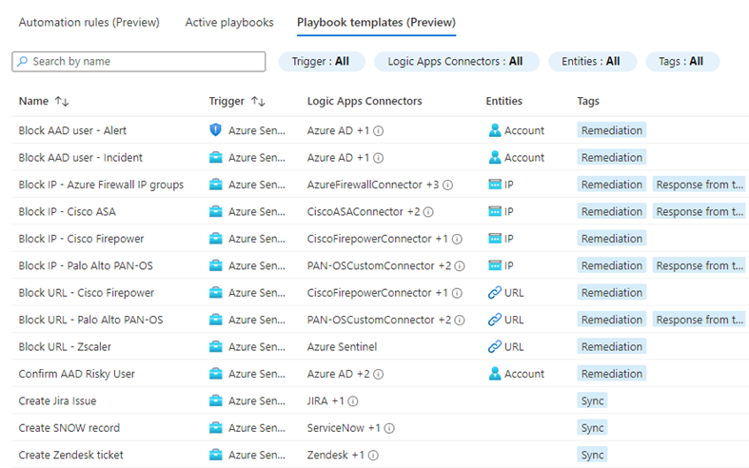Screen dimensions: 749x468
Task: Click info icon next to AzureFirewallConnector +3
Action: (x=447, y=185)
